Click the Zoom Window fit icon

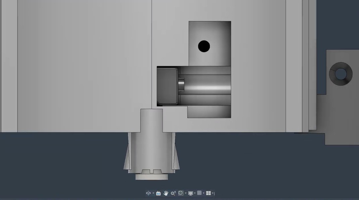[181, 193]
